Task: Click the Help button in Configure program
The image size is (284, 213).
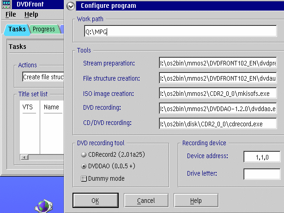Action: click(x=196, y=201)
